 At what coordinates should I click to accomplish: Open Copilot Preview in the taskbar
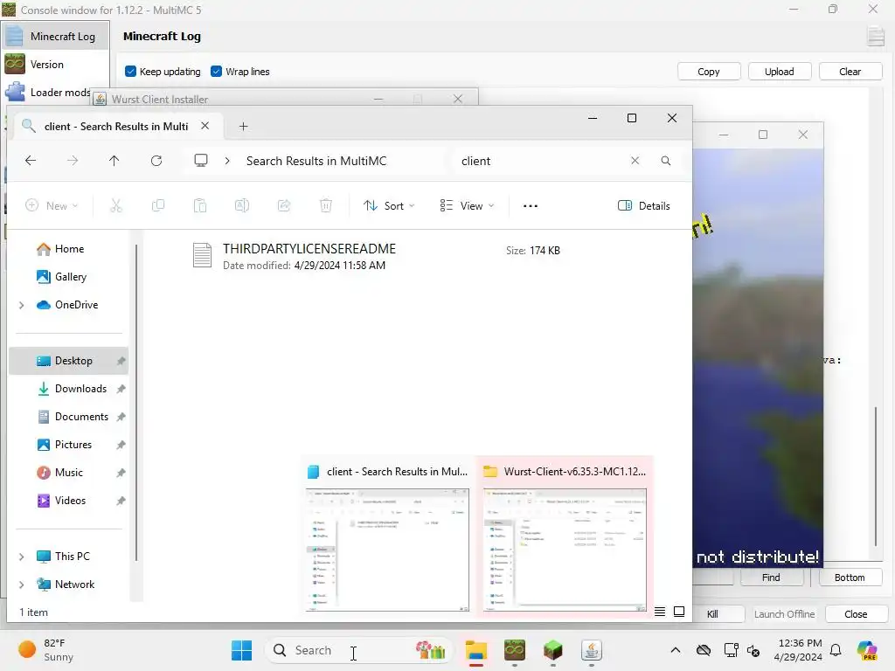[x=866, y=650]
